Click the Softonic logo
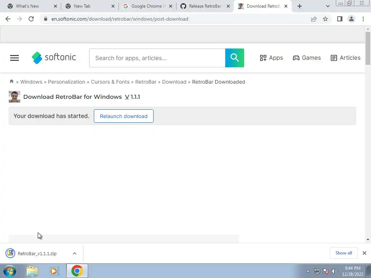 [x=54, y=58]
